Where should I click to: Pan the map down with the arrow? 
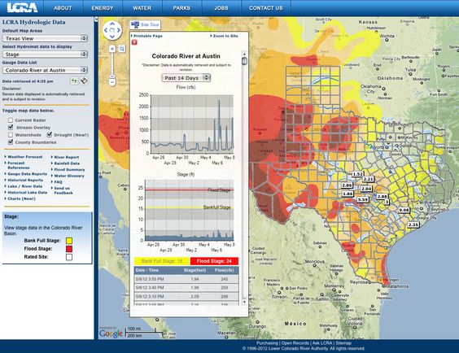112,37
